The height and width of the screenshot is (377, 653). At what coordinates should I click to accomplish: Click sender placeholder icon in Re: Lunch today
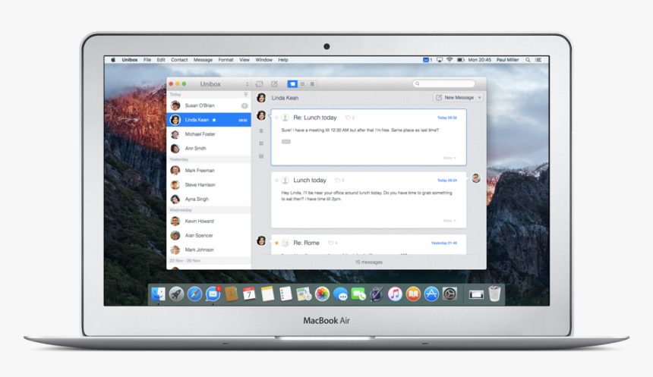285,118
